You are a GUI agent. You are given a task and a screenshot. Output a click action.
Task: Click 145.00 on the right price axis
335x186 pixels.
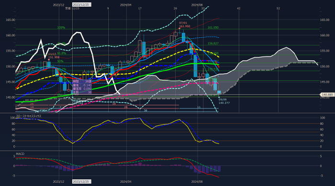(x=324, y=82)
